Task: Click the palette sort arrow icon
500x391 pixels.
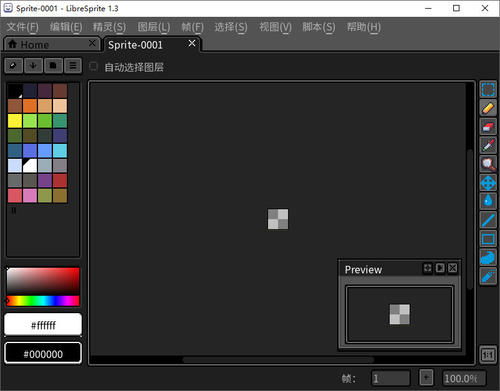Action: point(33,65)
